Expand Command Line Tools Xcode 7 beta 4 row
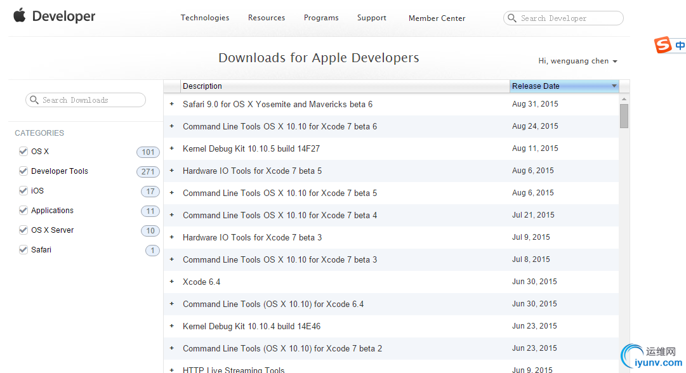Viewport: 686px width, 373px height. 172,215
